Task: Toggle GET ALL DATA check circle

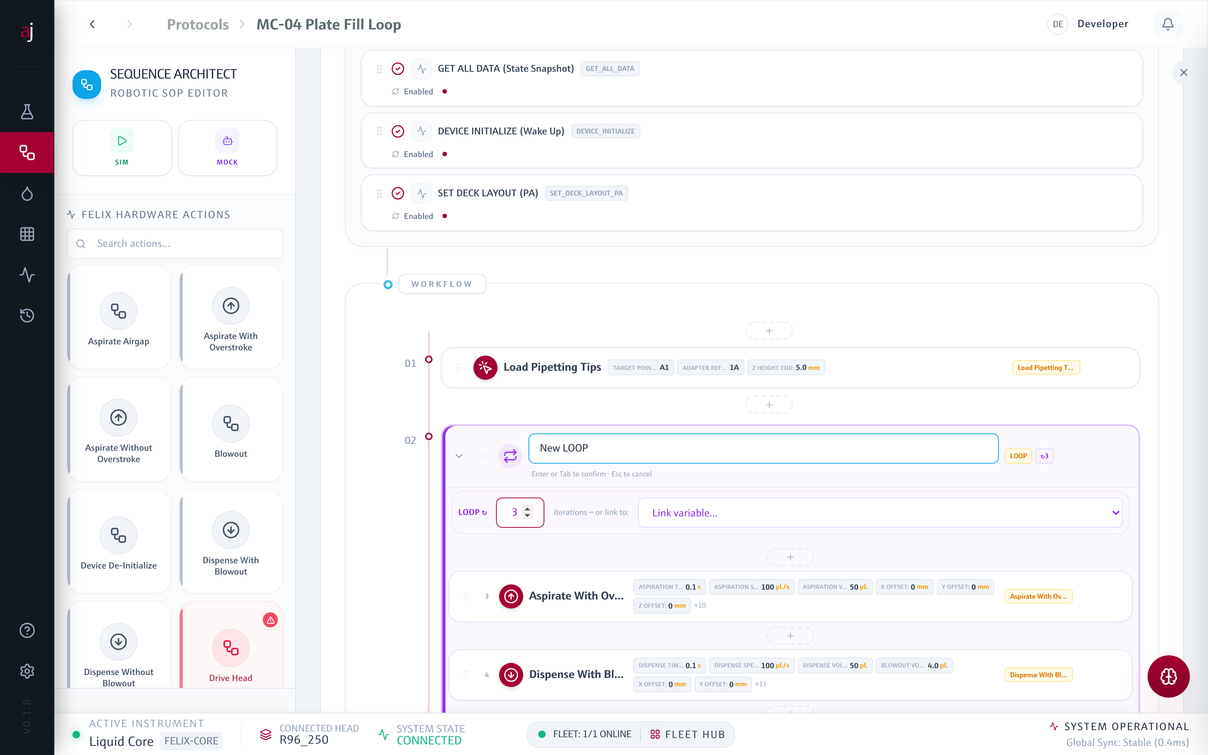Action: coord(398,69)
